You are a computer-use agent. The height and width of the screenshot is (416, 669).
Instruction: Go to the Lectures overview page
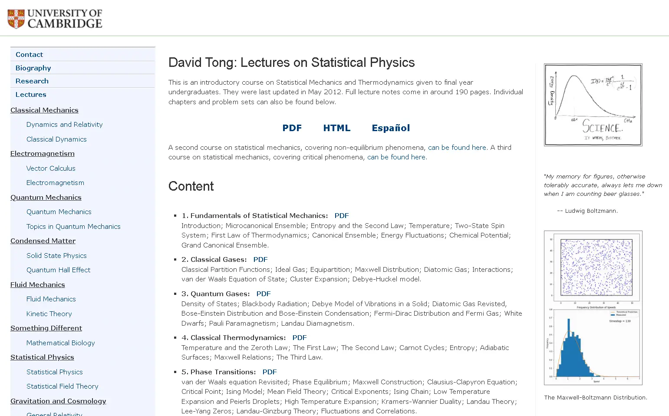tap(30, 94)
